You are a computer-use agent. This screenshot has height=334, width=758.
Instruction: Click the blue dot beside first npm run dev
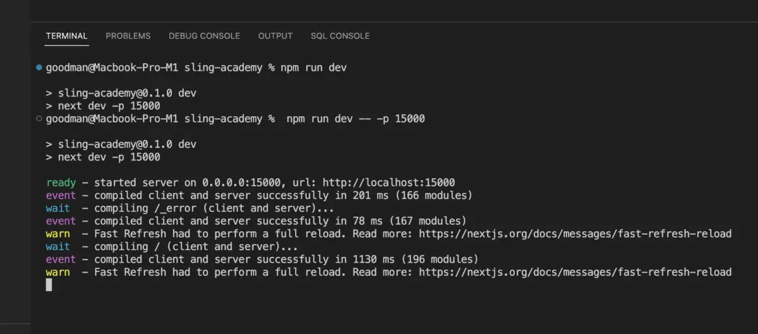pos(40,67)
